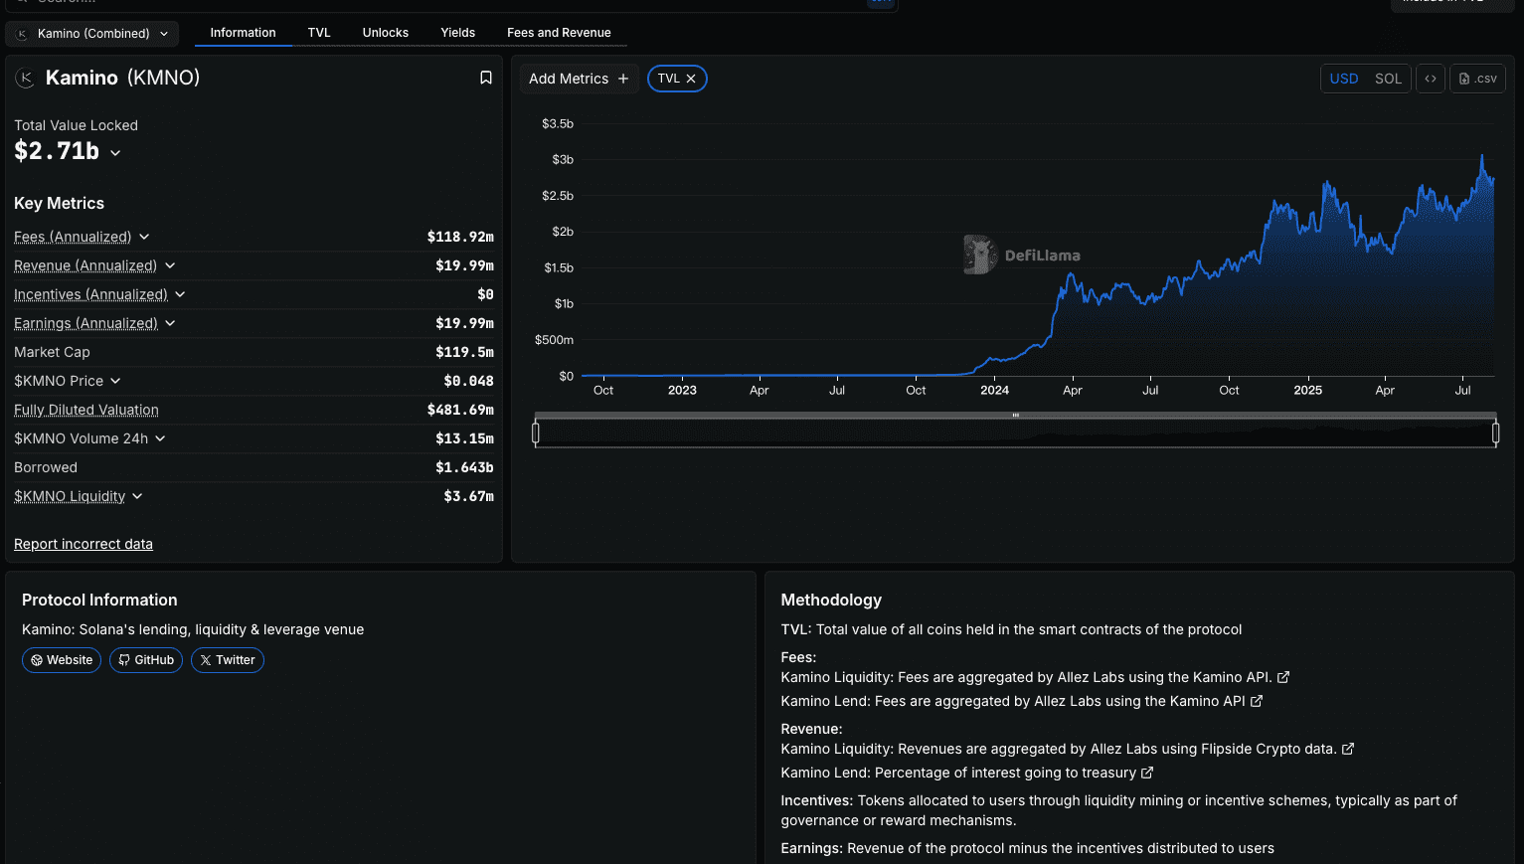Viewport: 1524px width, 864px height.
Task: Expand Incentives (Annualized) details
Action: point(180,294)
